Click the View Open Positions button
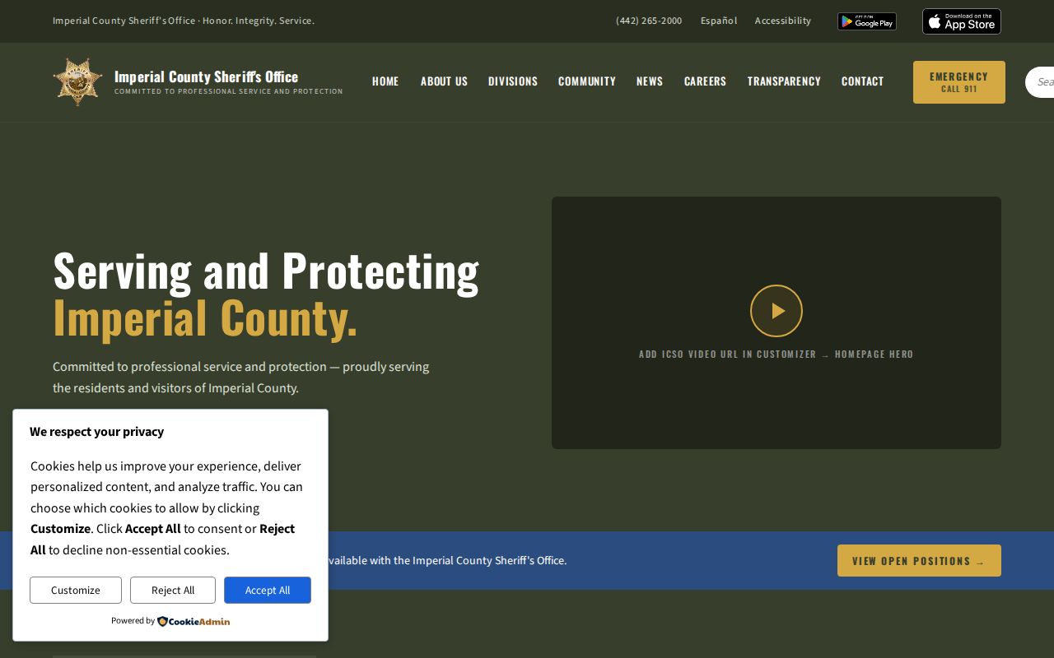This screenshot has width=1054, height=658. (x=919, y=561)
